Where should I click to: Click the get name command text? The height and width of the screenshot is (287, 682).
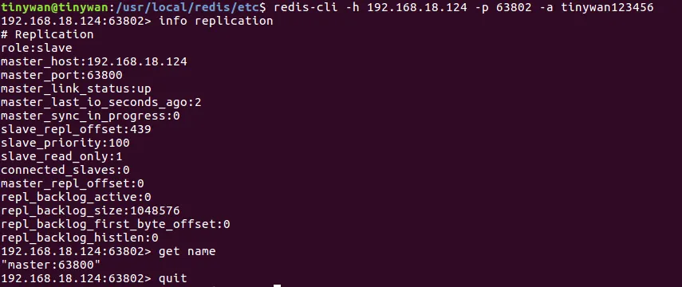pos(187,251)
